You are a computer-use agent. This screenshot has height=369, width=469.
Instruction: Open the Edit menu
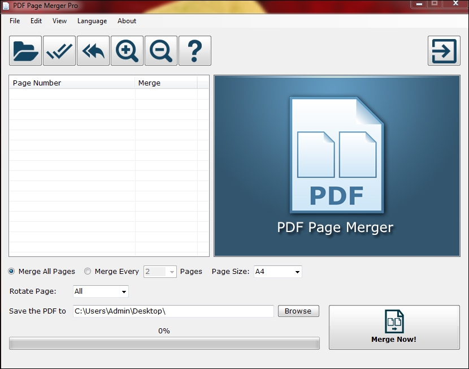[36, 21]
